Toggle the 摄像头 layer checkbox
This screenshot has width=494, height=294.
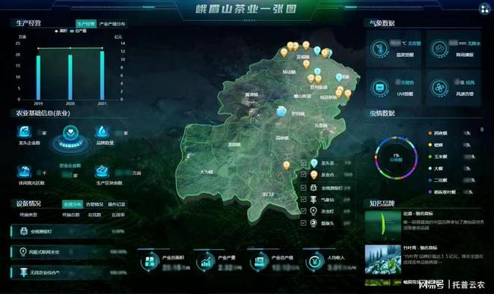(x=303, y=223)
